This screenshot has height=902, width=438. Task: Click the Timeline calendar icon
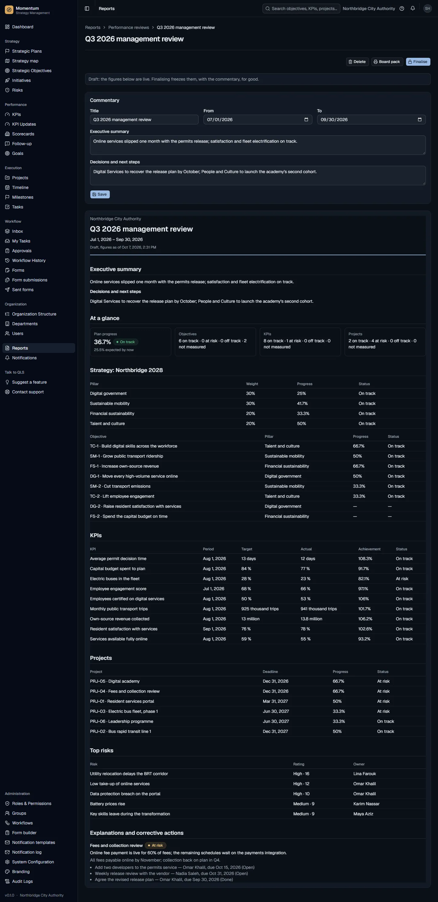pos(7,188)
